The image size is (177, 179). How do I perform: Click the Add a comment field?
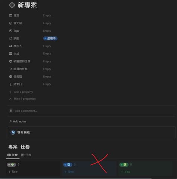coord(26,111)
